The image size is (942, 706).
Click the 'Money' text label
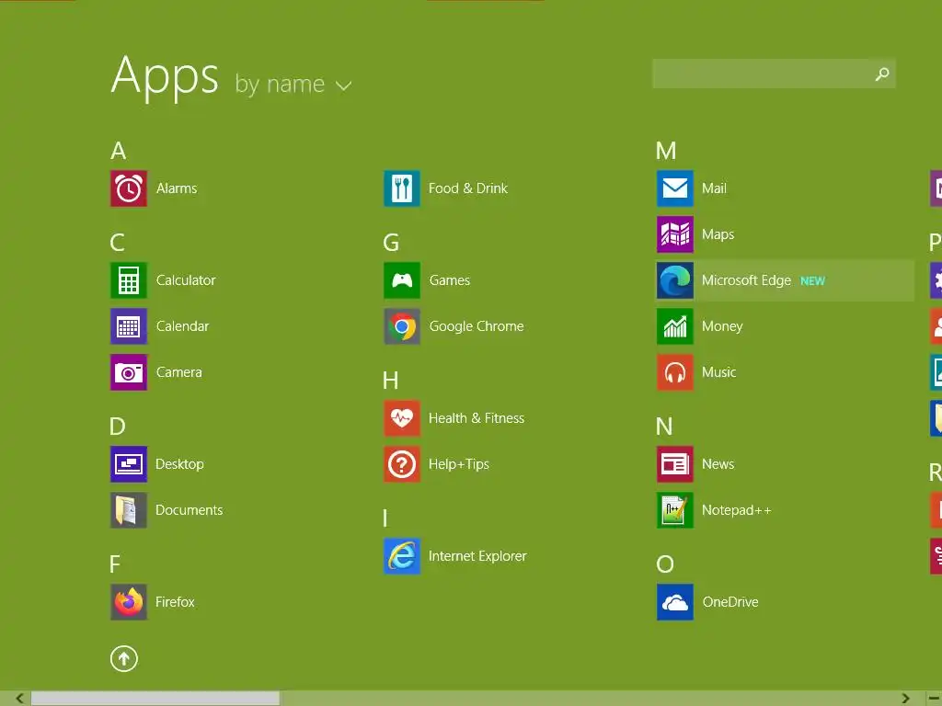tap(722, 326)
